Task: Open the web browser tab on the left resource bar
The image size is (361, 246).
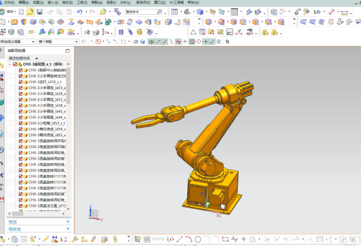Action: (x=2, y=134)
